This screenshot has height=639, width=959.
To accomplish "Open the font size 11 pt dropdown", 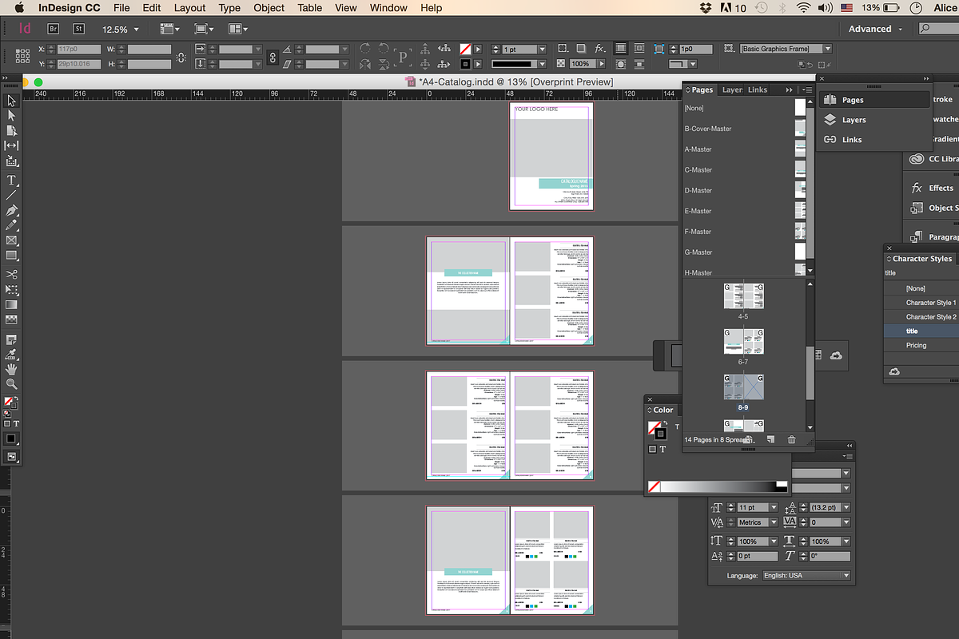I will (x=774, y=507).
